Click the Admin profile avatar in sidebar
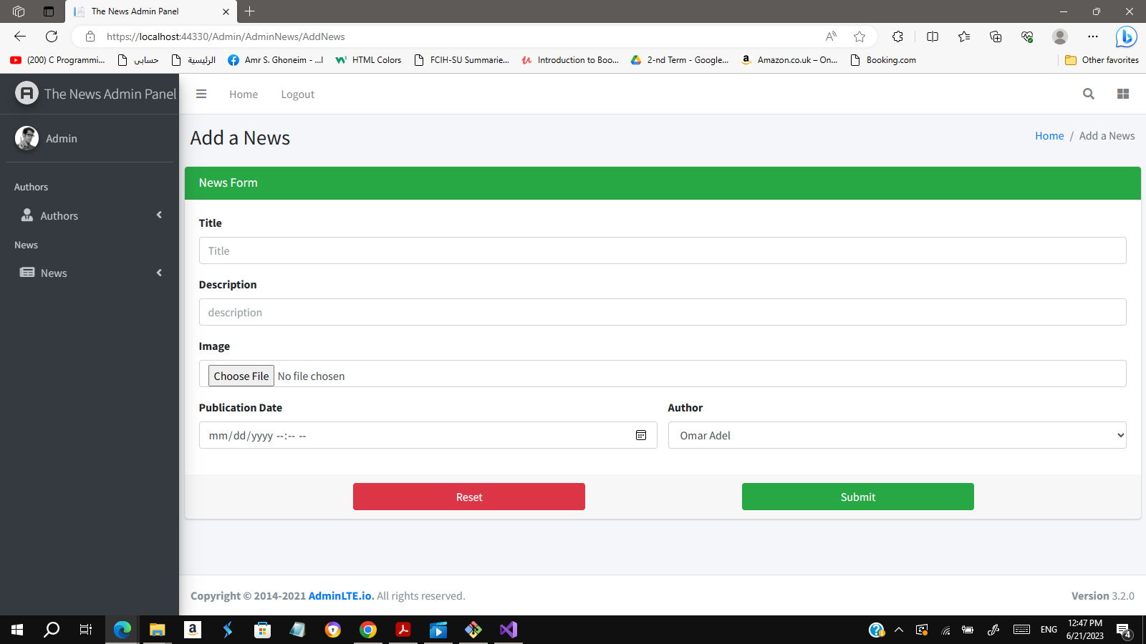Screen dimensions: 1146x644 click(x=27, y=138)
